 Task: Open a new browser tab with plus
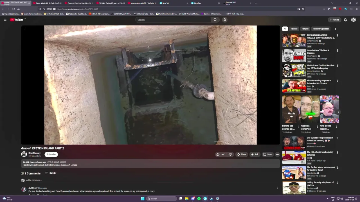point(256,3)
